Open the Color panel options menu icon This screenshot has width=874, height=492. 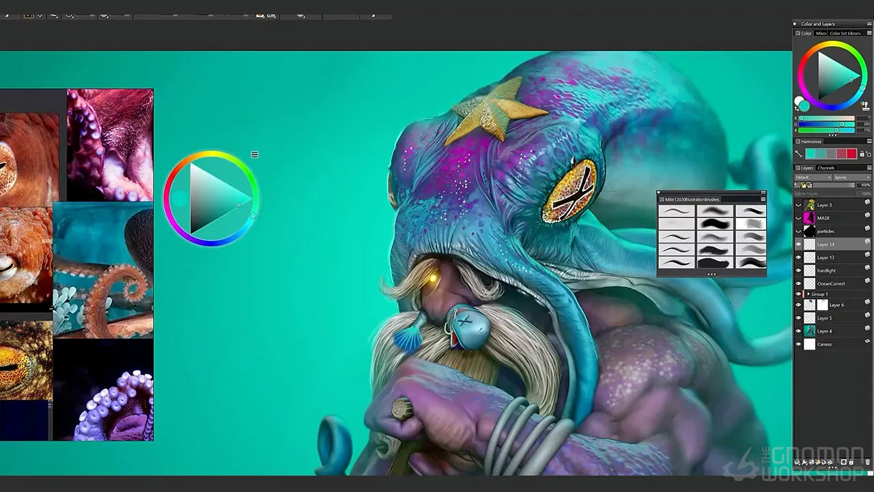[x=869, y=33]
